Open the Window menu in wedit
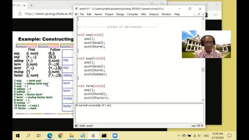 pos(166,14)
